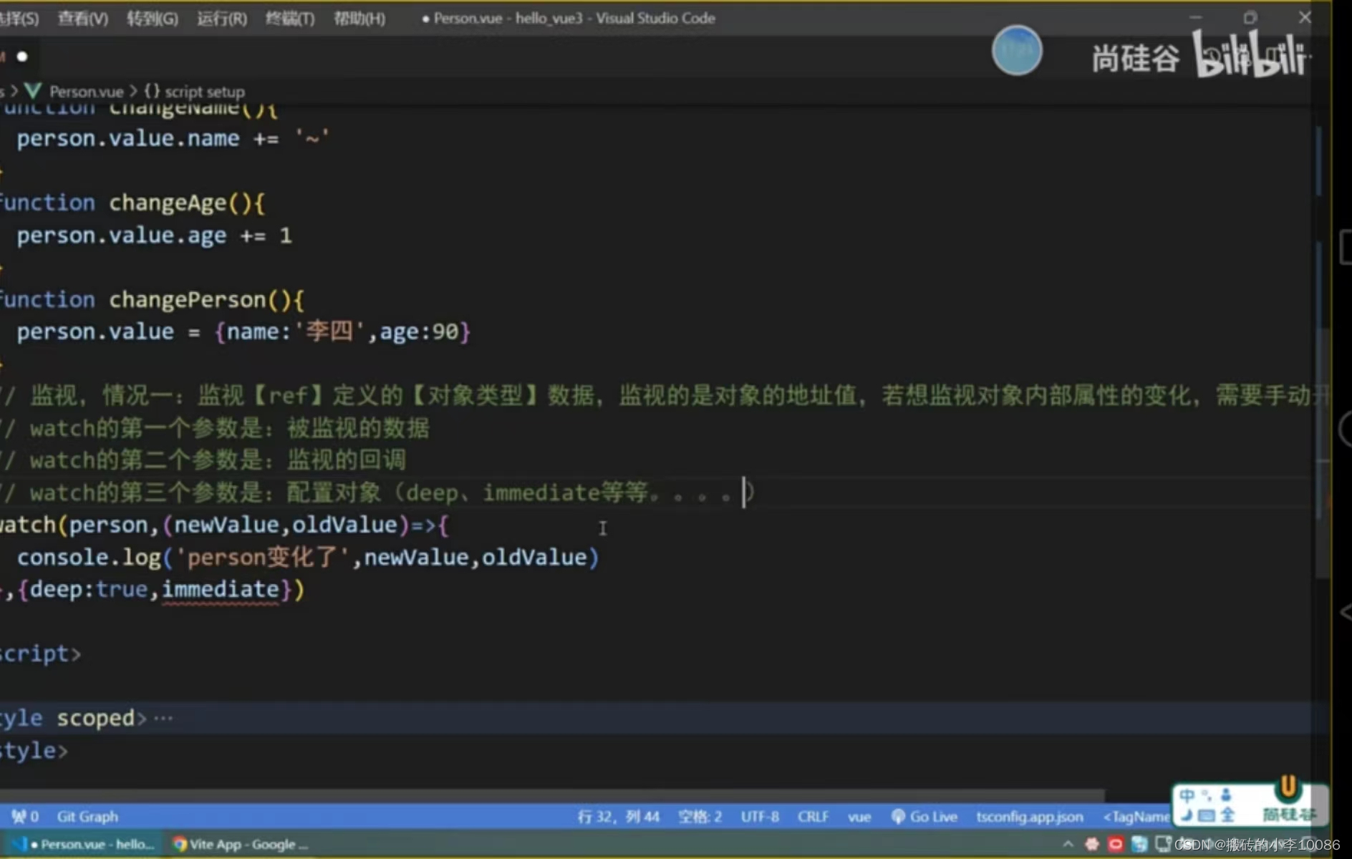Image resolution: width=1352 pixels, height=859 pixels.
Task: Open the 终端(T) menu
Action: tap(289, 19)
